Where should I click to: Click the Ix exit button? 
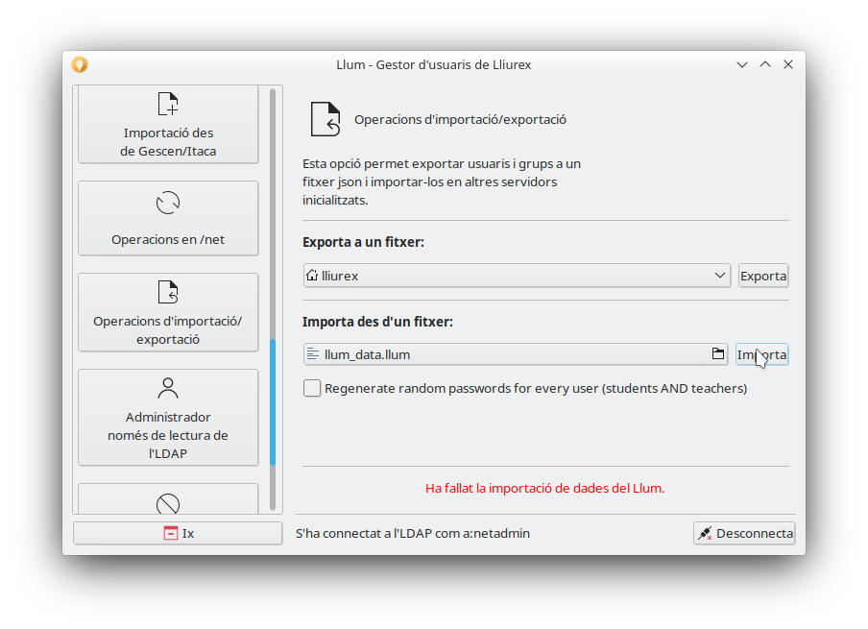pyautogui.click(x=178, y=533)
